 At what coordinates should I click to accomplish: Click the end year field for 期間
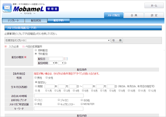pyautogui.click(x=88, y=87)
